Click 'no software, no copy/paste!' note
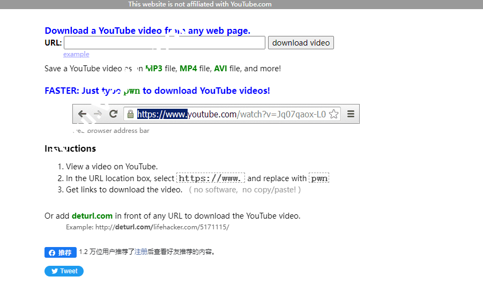 point(245,190)
